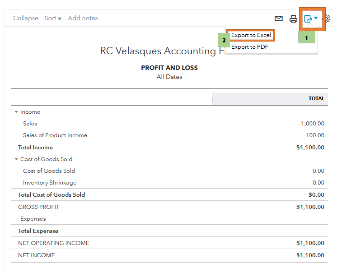Click the Expenses row label
Screen dimensions: 337x273
33,219
